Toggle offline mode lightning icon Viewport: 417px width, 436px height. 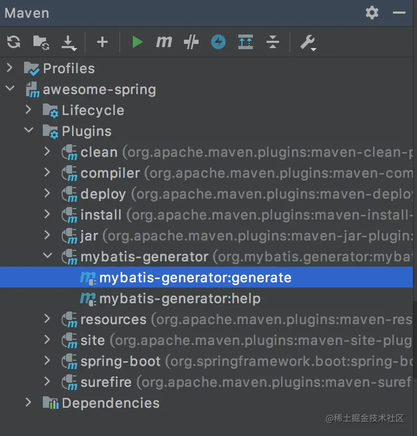218,42
